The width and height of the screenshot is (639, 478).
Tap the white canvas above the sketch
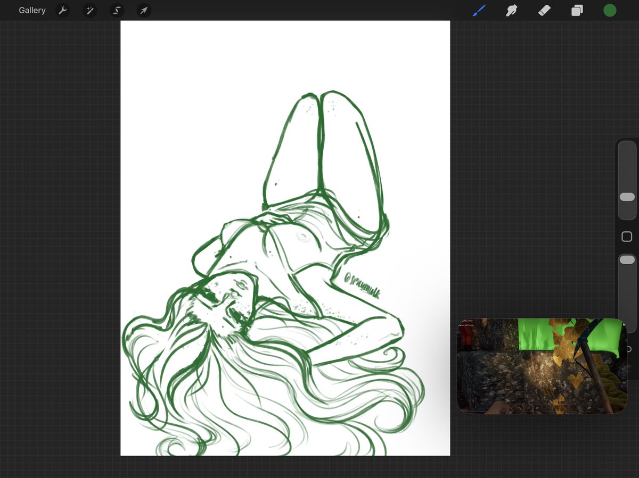click(x=285, y=53)
